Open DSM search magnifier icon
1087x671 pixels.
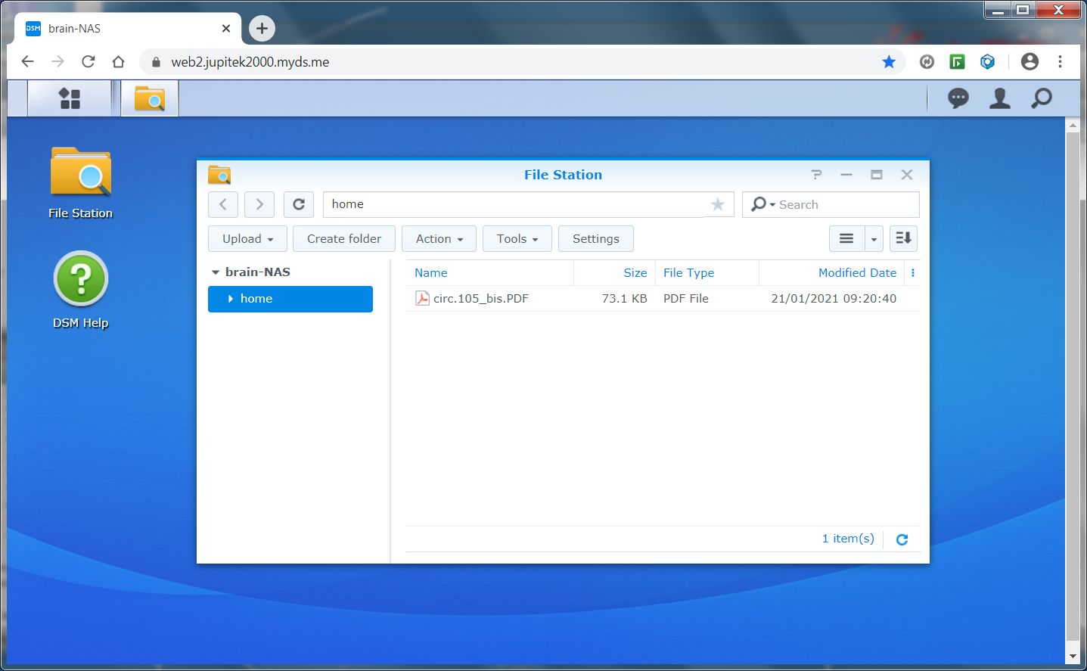pyautogui.click(x=1042, y=98)
